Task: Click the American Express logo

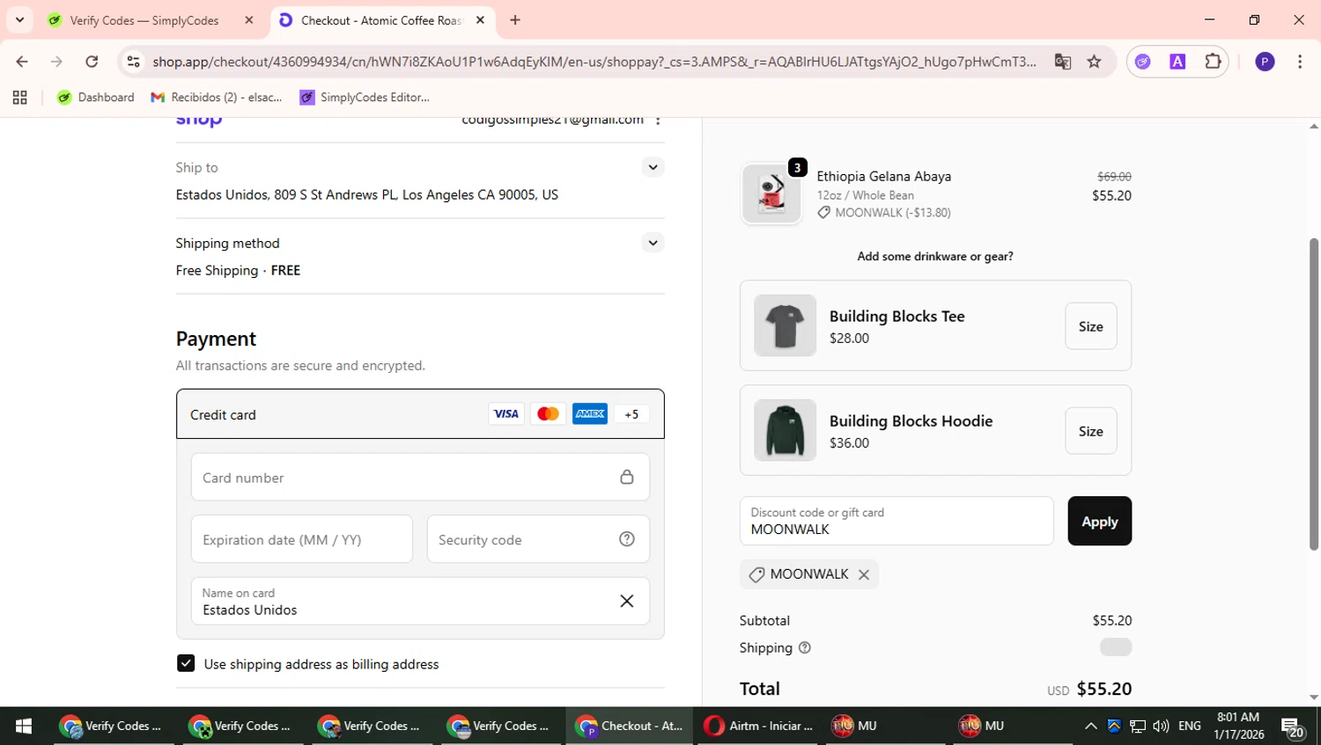Action: click(x=590, y=414)
